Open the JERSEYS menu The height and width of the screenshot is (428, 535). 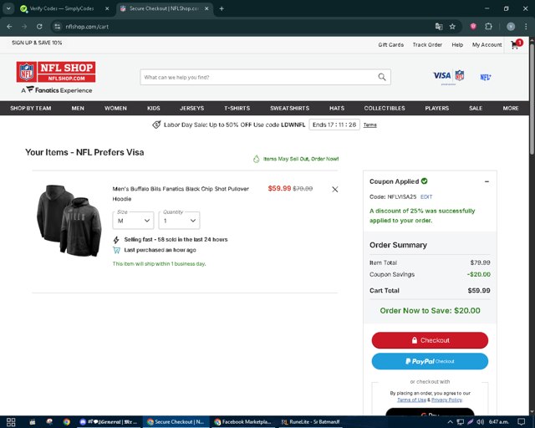[x=191, y=108]
